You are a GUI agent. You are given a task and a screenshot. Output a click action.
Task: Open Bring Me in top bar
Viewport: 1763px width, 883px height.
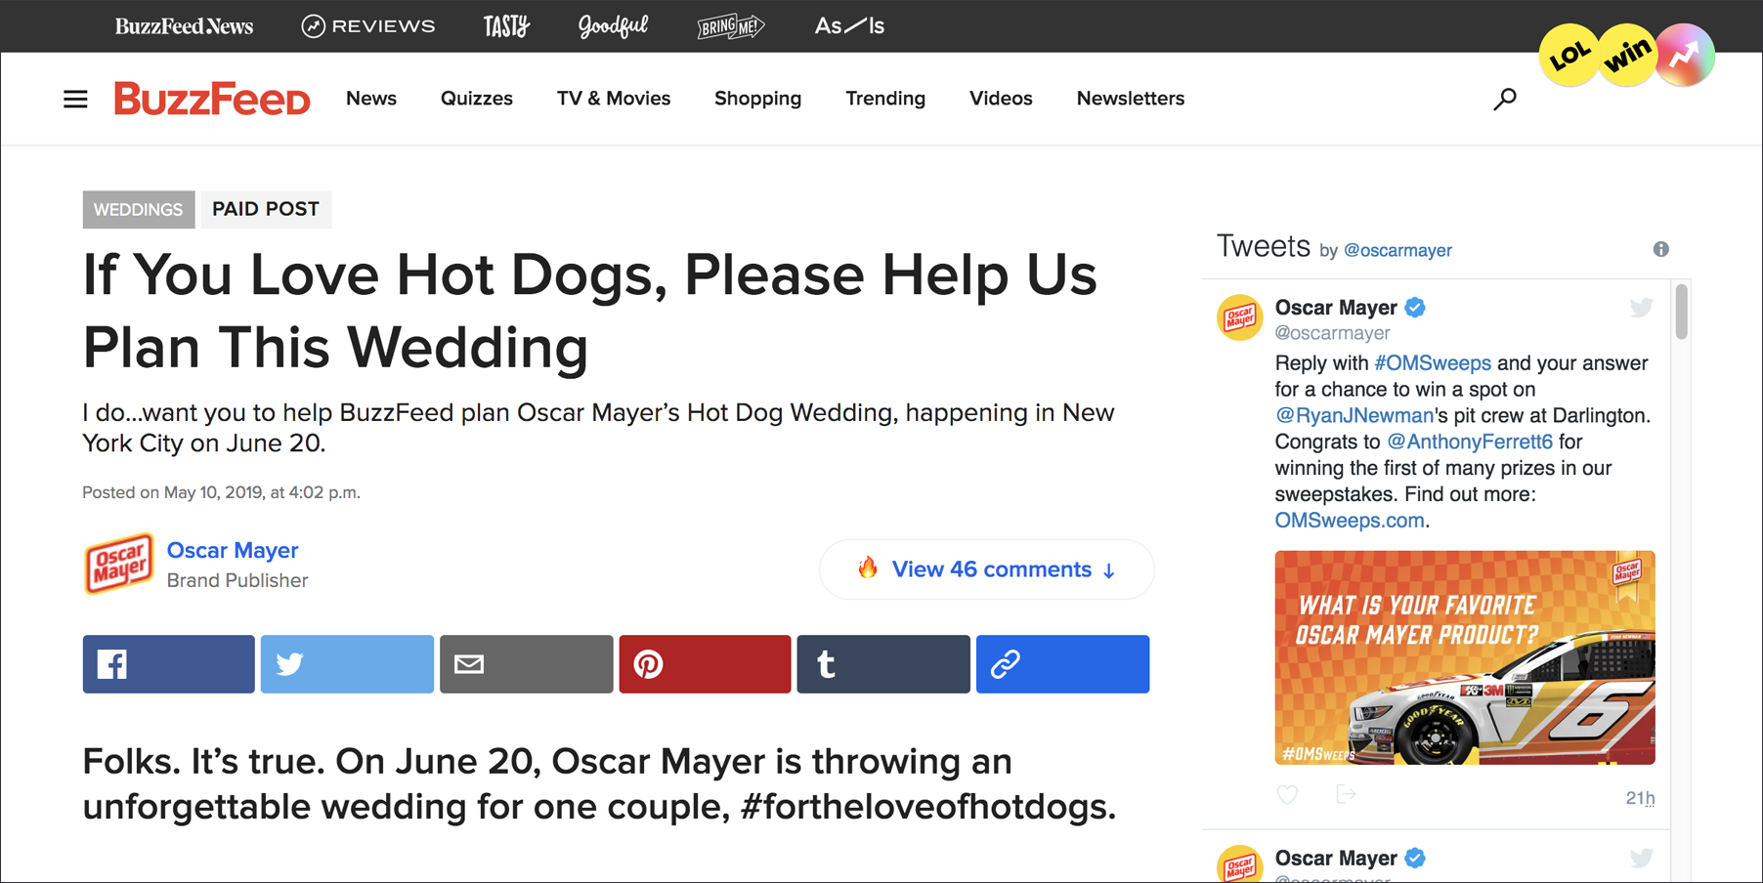731,26
